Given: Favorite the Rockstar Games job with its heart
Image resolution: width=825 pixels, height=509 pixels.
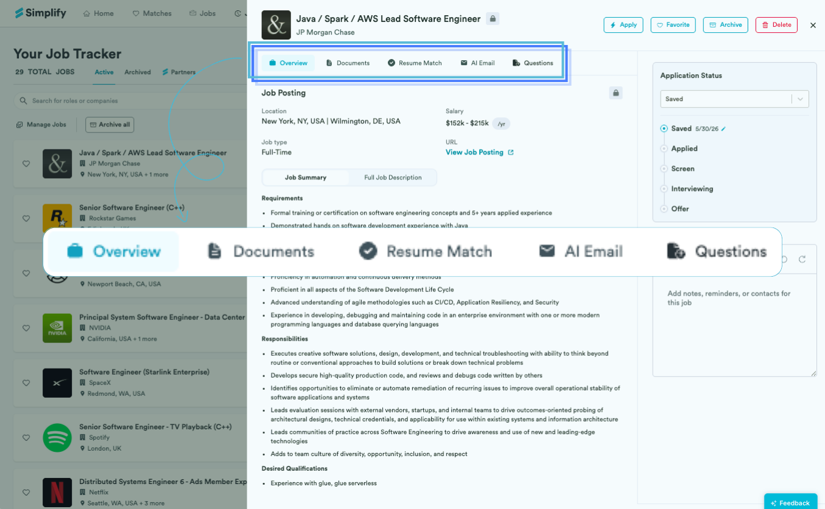Looking at the screenshot, I should point(26,218).
